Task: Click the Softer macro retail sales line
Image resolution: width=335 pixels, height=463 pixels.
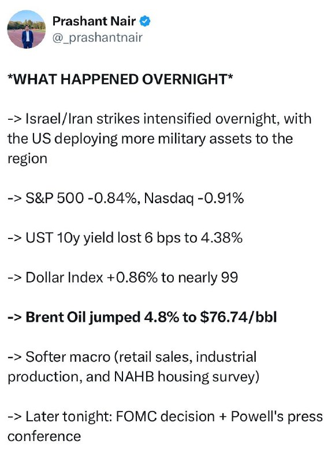Action: pos(132,357)
